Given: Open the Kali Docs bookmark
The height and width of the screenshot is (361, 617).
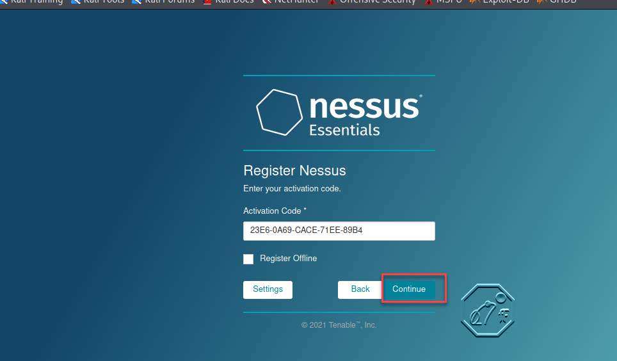Looking at the screenshot, I should [x=228, y=2].
